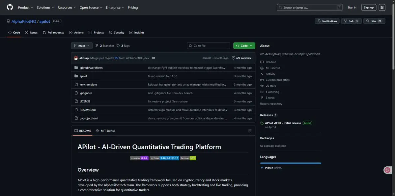Screen dimensions: 395x196
Task: Expand the main branch dropdown
Action: coord(81,46)
